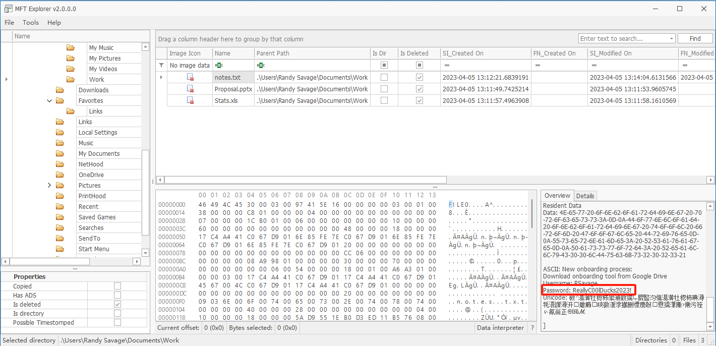Toggle the Is directory checkbox in Properties
The height and width of the screenshot is (346, 716).
(117, 314)
